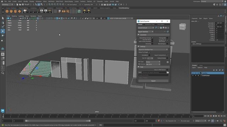The width and height of the screenshot is (227, 127).
Task: Open the Export to Multiple Files dropdown
Action: point(153,49)
